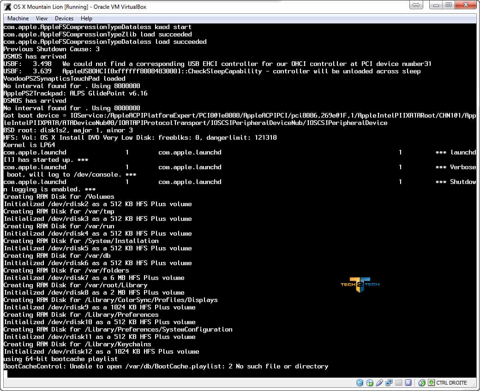Click the double-arrow button in the title bar

tap(416, 5)
